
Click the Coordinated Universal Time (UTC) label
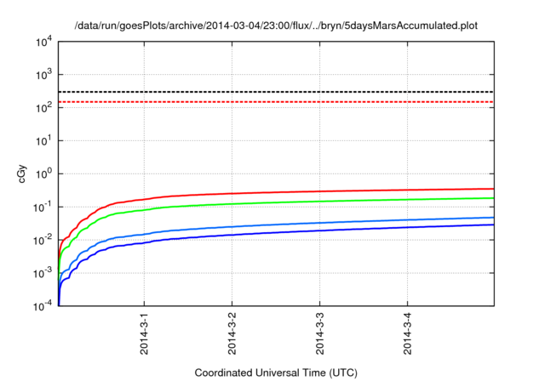[276, 372]
